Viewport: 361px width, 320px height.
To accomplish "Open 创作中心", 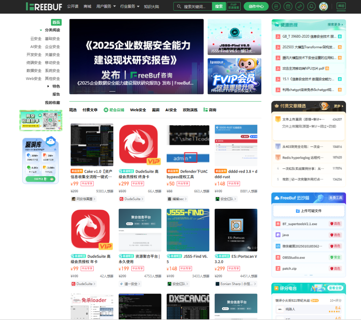I will point(256,6).
